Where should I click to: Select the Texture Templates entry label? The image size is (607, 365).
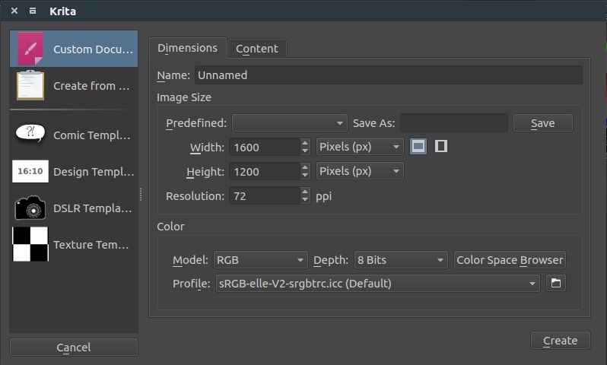(x=91, y=245)
